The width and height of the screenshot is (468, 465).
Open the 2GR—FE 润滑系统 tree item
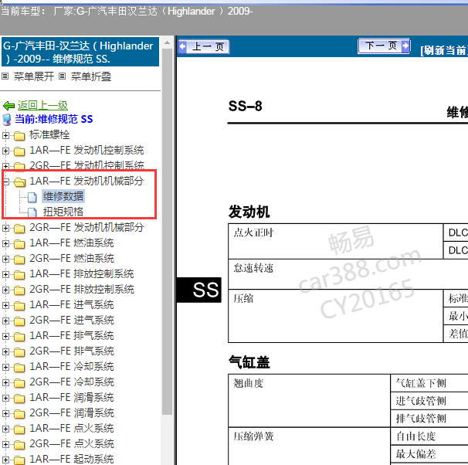click(x=72, y=413)
